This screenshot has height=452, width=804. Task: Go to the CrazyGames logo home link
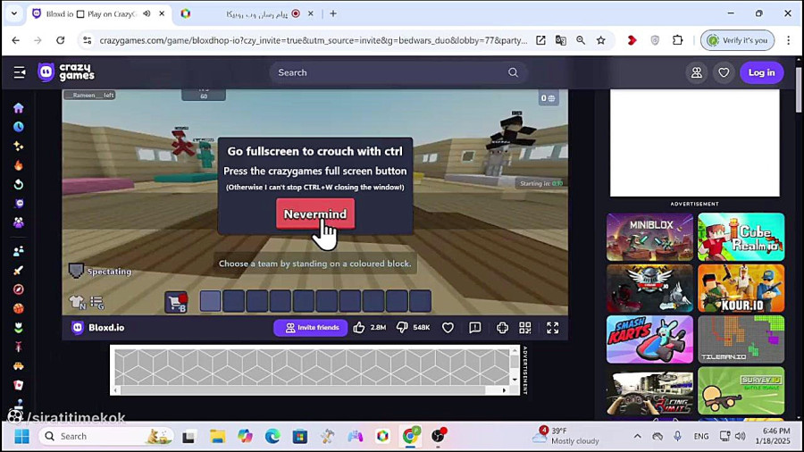click(66, 72)
